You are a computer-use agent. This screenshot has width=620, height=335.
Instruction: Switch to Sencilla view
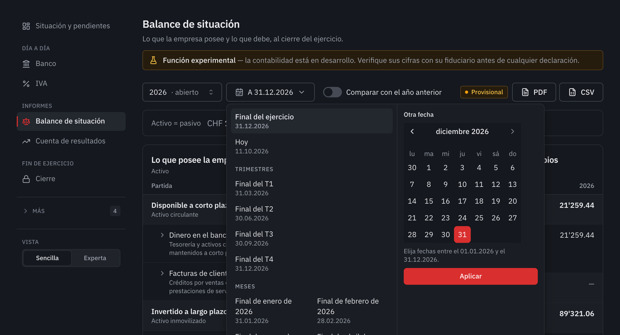coord(47,258)
